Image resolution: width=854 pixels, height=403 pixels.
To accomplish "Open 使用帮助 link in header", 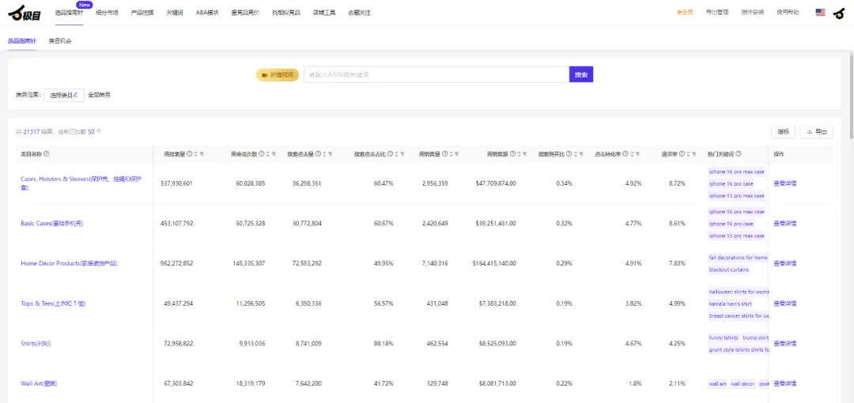I will point(788,13).
